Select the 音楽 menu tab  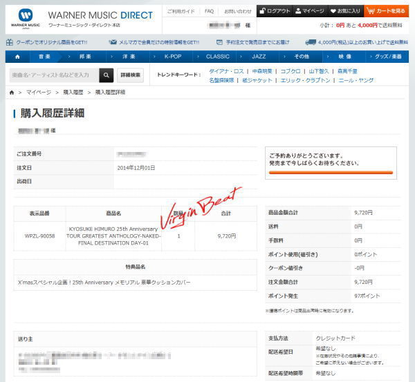click(x=44, y=57)
